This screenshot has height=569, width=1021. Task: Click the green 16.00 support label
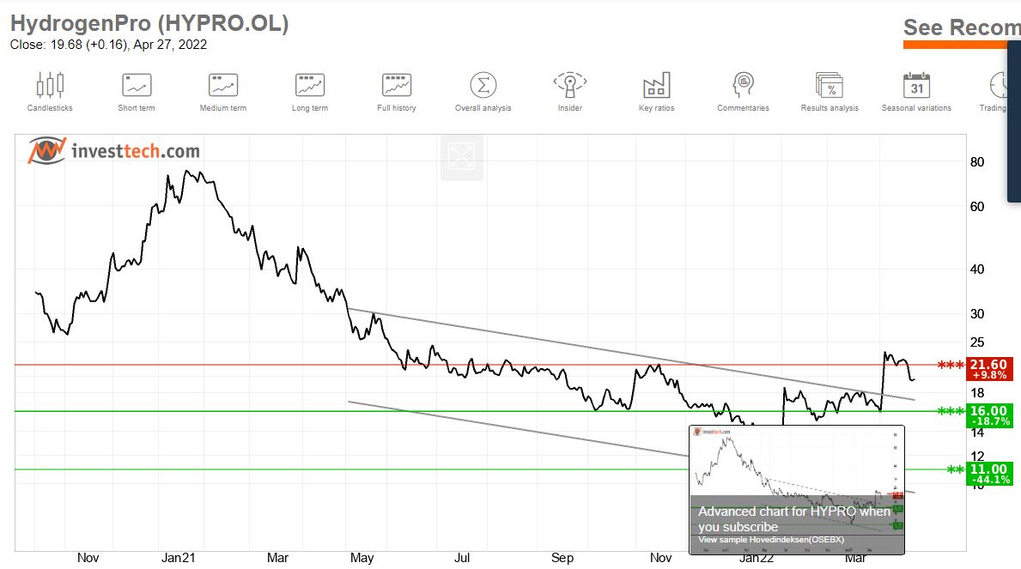click(x=989, y=415)
